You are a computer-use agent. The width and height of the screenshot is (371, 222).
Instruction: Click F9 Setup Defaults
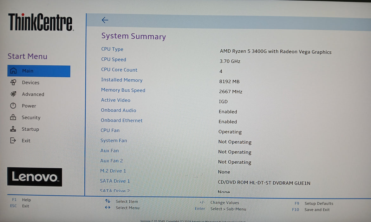(x=314, y=203)
